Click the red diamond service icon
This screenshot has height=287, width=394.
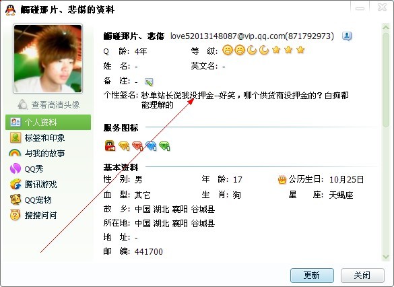pyautogui.click(x=137, y=146)
